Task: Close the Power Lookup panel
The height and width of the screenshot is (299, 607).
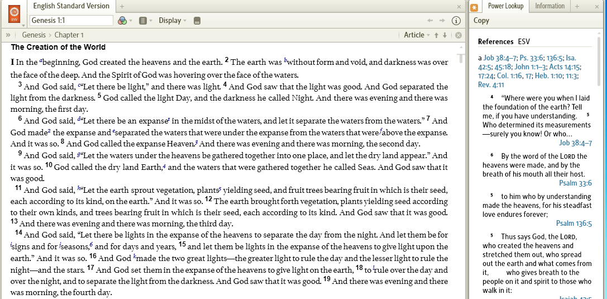Action: pyautogui.click(x=596, y=7)
